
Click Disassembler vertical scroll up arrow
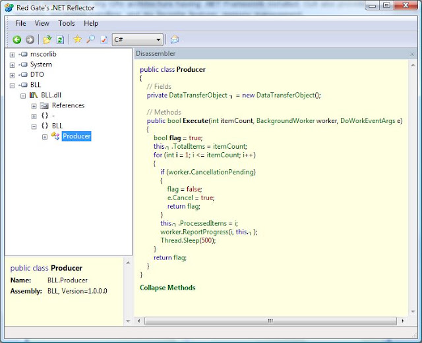pyautogui.click(x=413, y=65)
